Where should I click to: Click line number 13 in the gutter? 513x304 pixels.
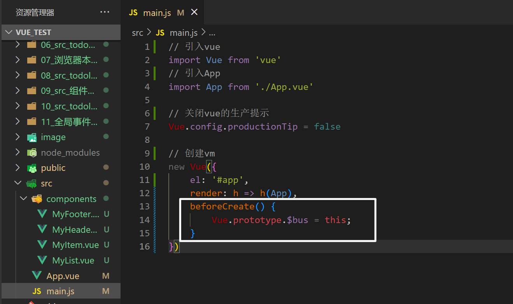tap(144, 207)
